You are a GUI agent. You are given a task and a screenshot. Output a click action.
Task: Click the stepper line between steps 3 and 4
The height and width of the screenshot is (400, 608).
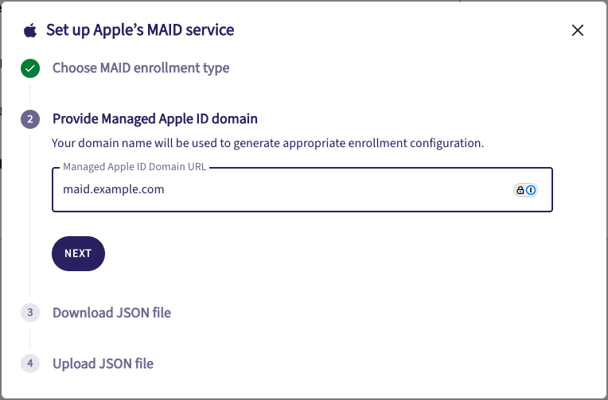coord(30,338)
